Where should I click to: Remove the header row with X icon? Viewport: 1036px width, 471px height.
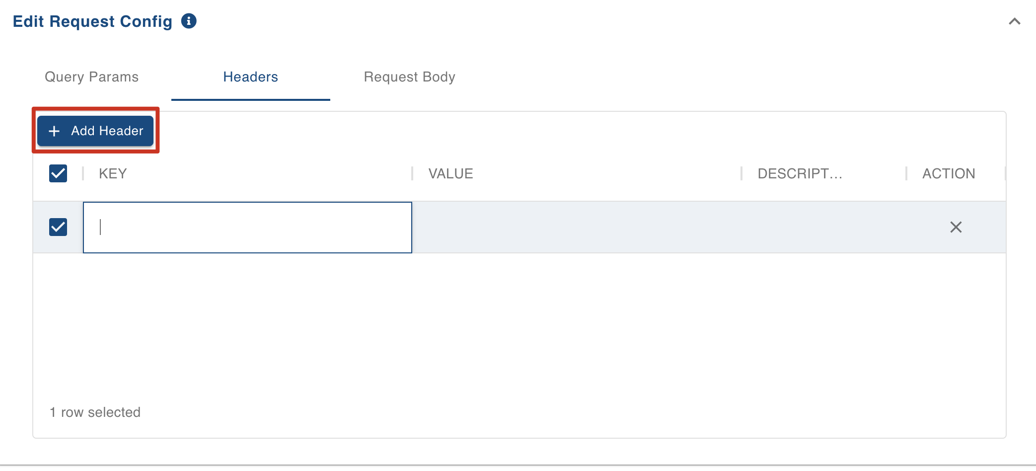point(956,227)
